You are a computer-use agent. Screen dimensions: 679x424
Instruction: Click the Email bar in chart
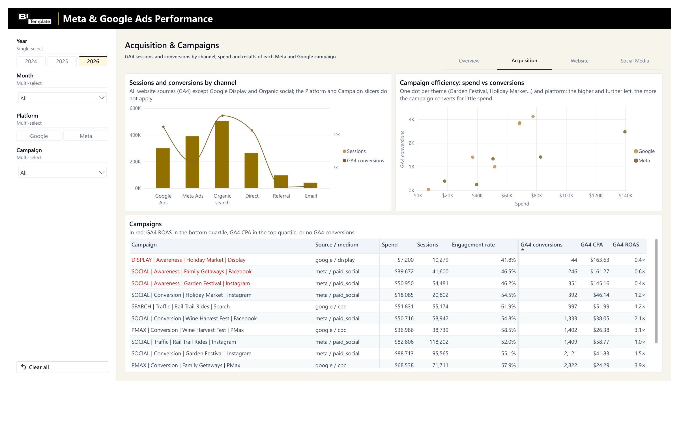310,185
